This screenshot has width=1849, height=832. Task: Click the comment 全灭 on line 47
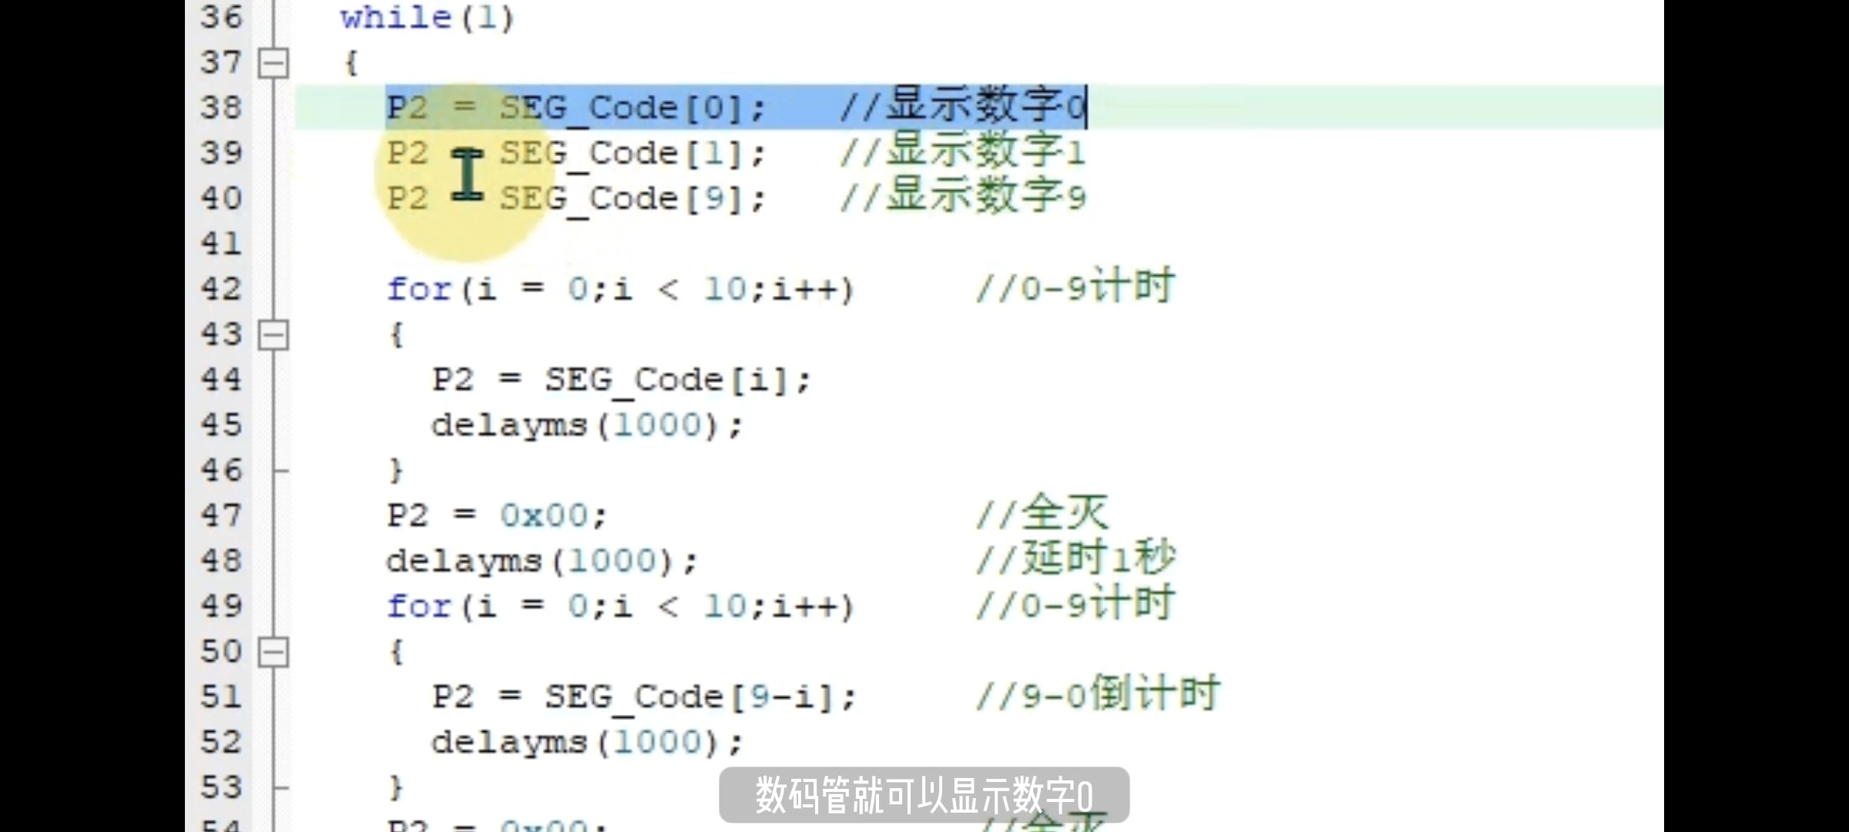click(x=1042, y=512)
